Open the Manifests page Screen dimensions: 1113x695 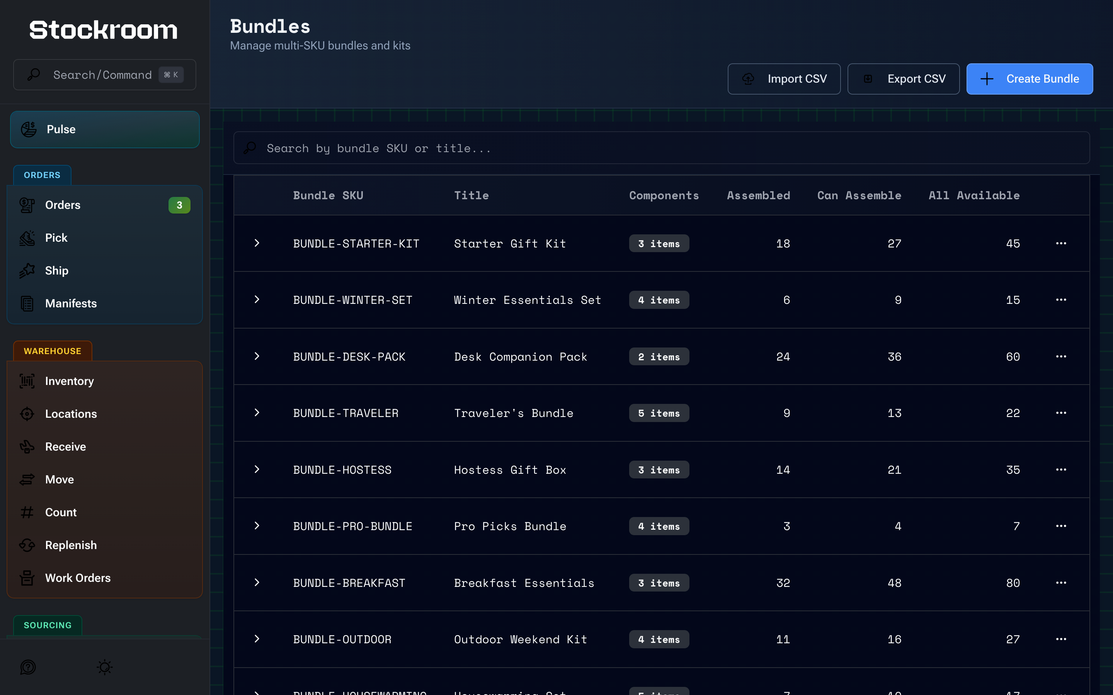105,303
